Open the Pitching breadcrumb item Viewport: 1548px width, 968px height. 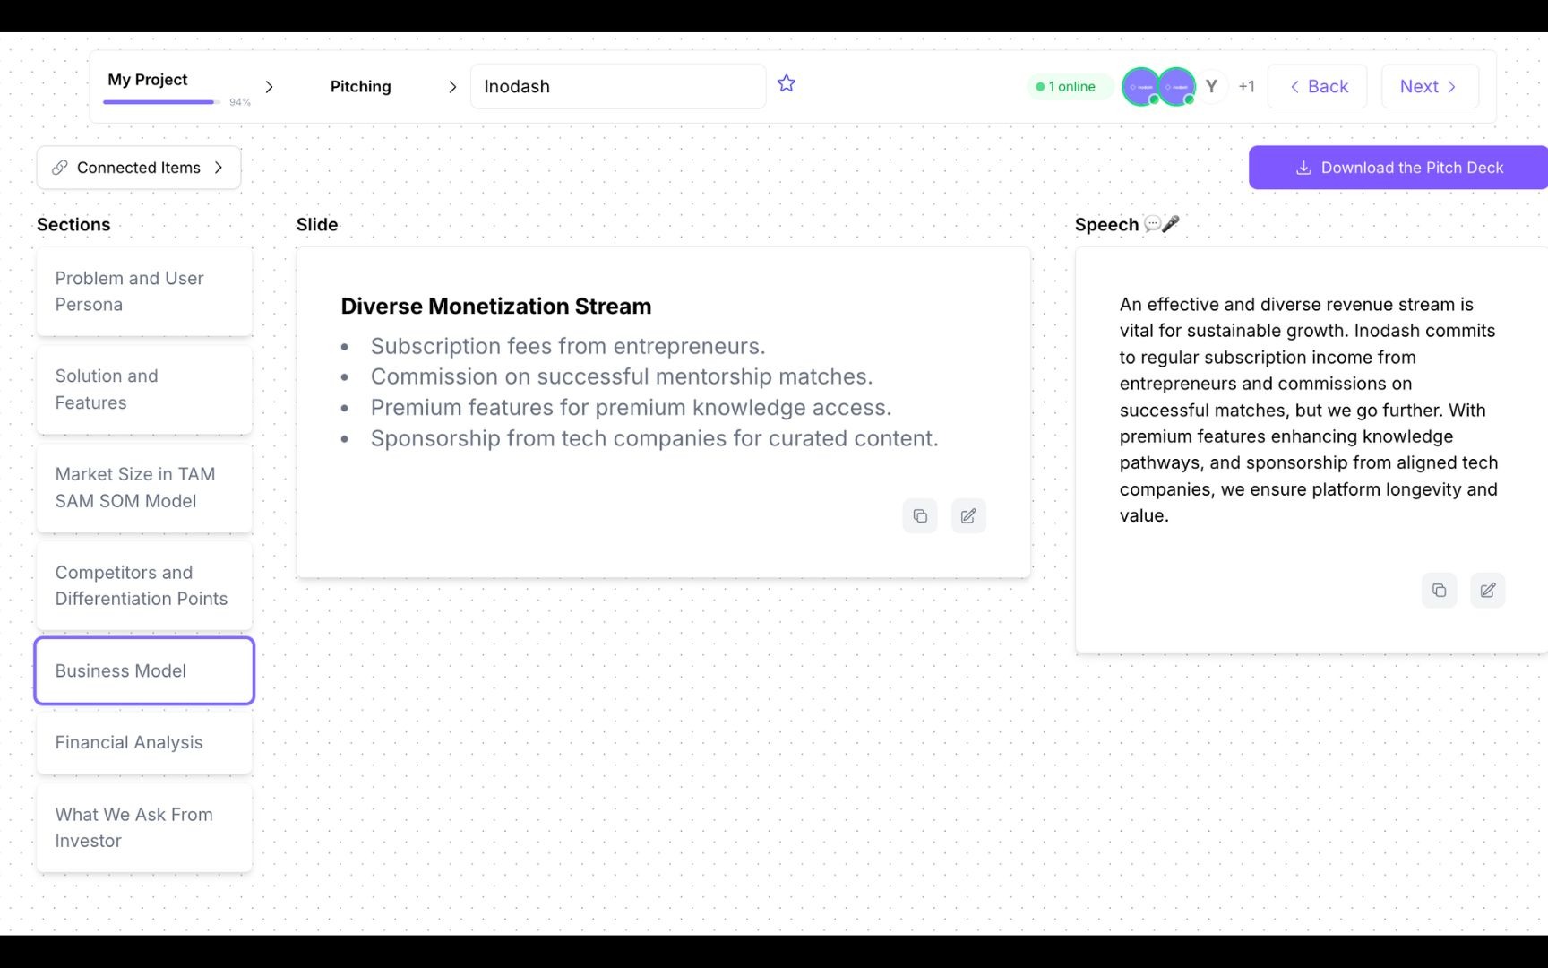coord(360,86)
